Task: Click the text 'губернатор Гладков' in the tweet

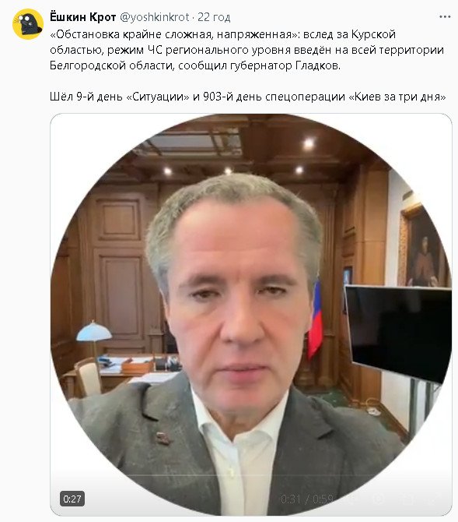Action: (285, 65)
